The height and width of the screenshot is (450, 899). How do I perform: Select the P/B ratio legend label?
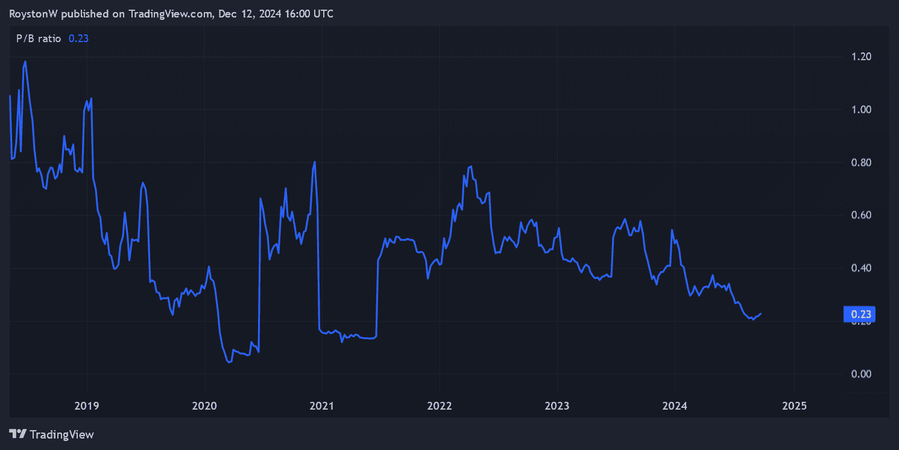(38, 38)
